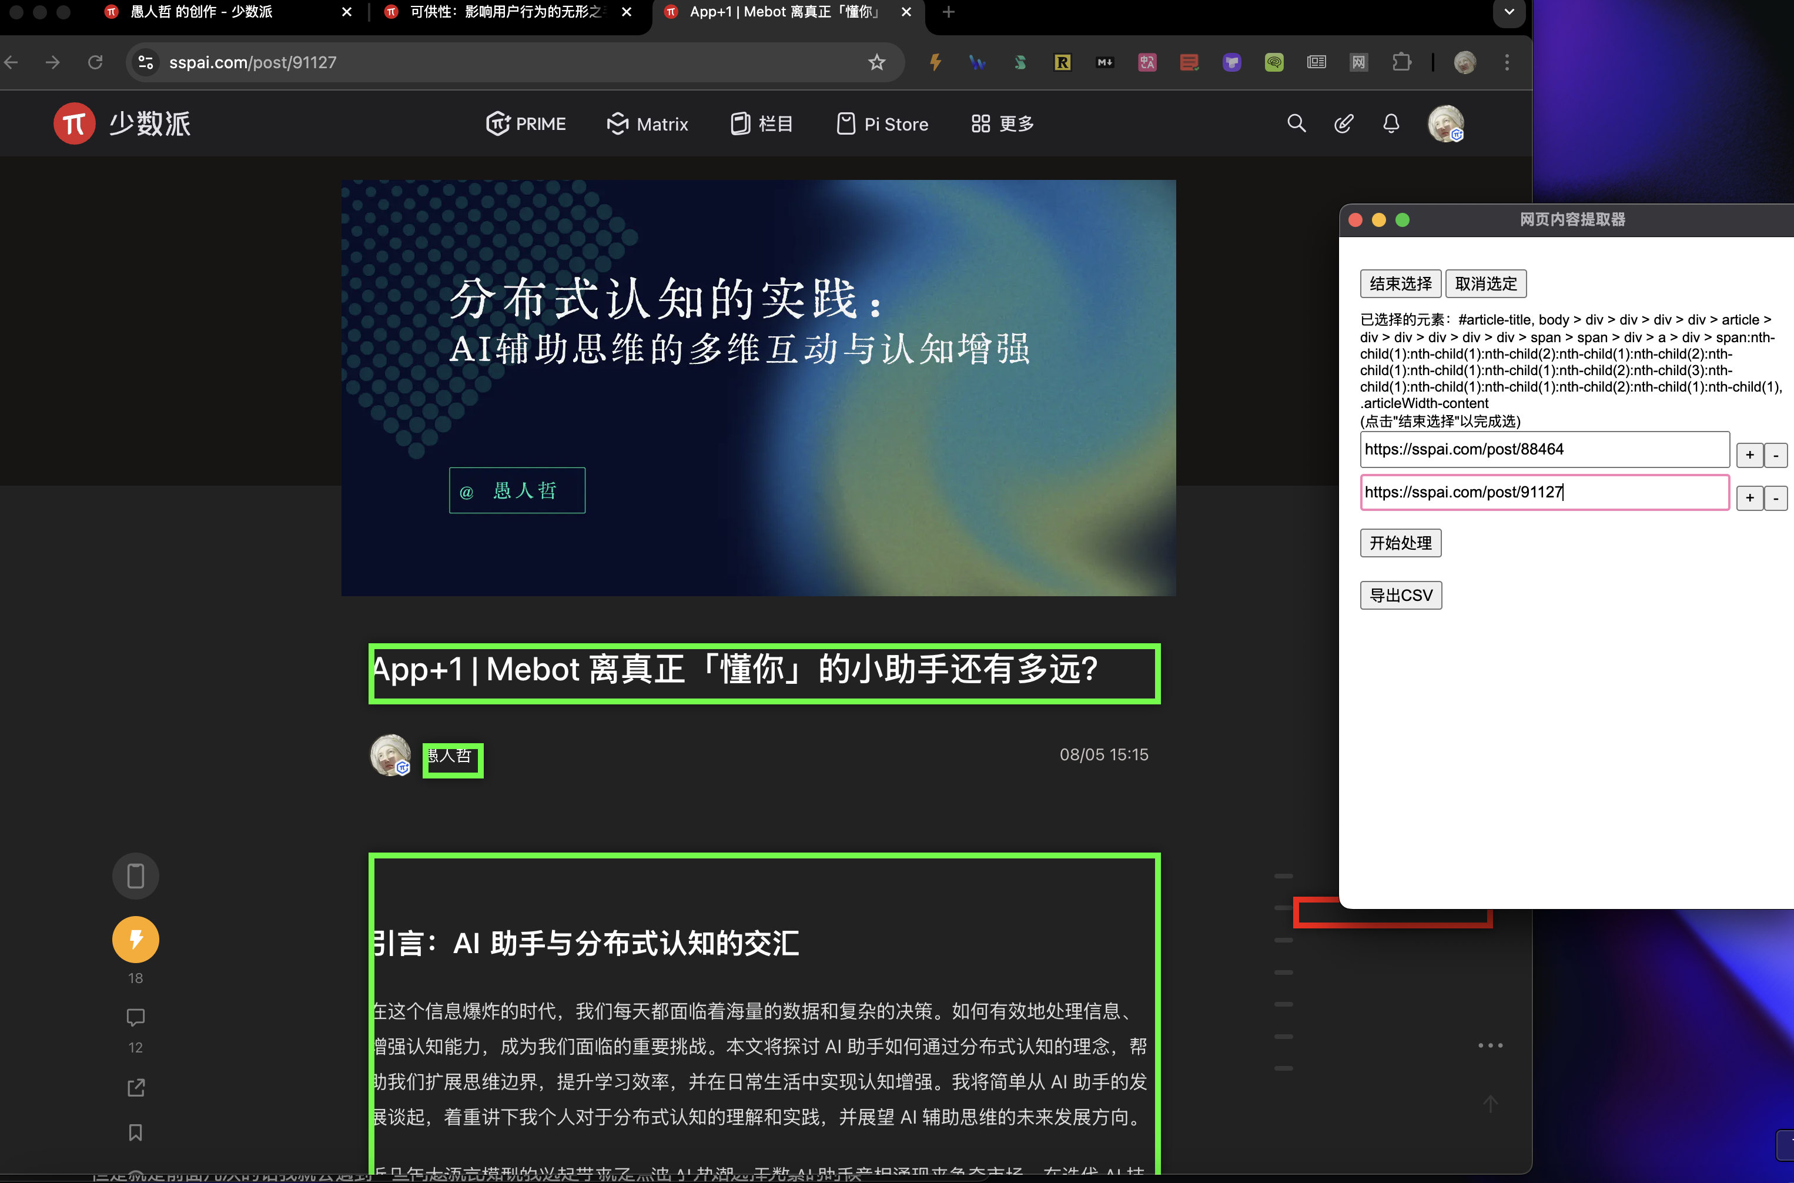Click the yellow charge/like lightning button

[x=136, y=940]
